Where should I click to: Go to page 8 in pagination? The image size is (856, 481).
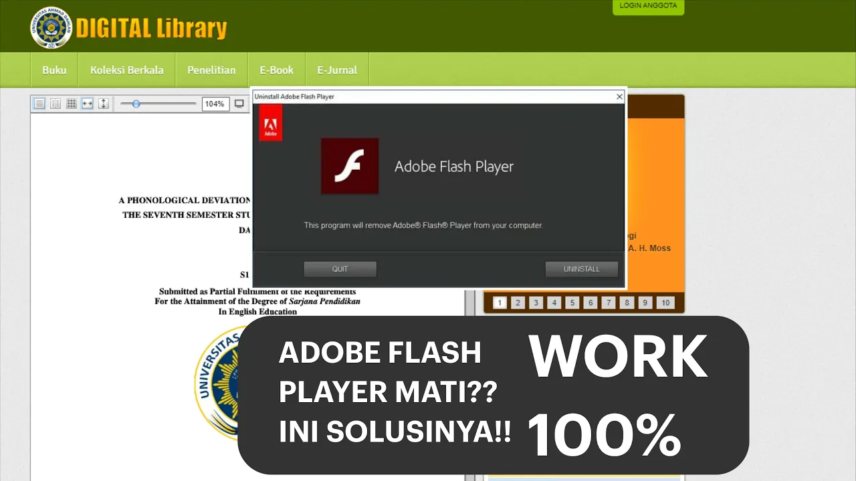coord(627,303)
